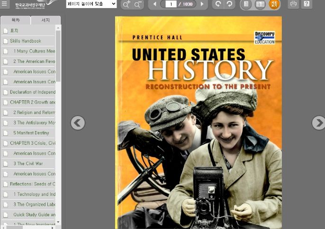Open the 3 The Civil War entry
Image resolution: width=325 pixels, height=229 pixels.
click(x=28, y=164)
